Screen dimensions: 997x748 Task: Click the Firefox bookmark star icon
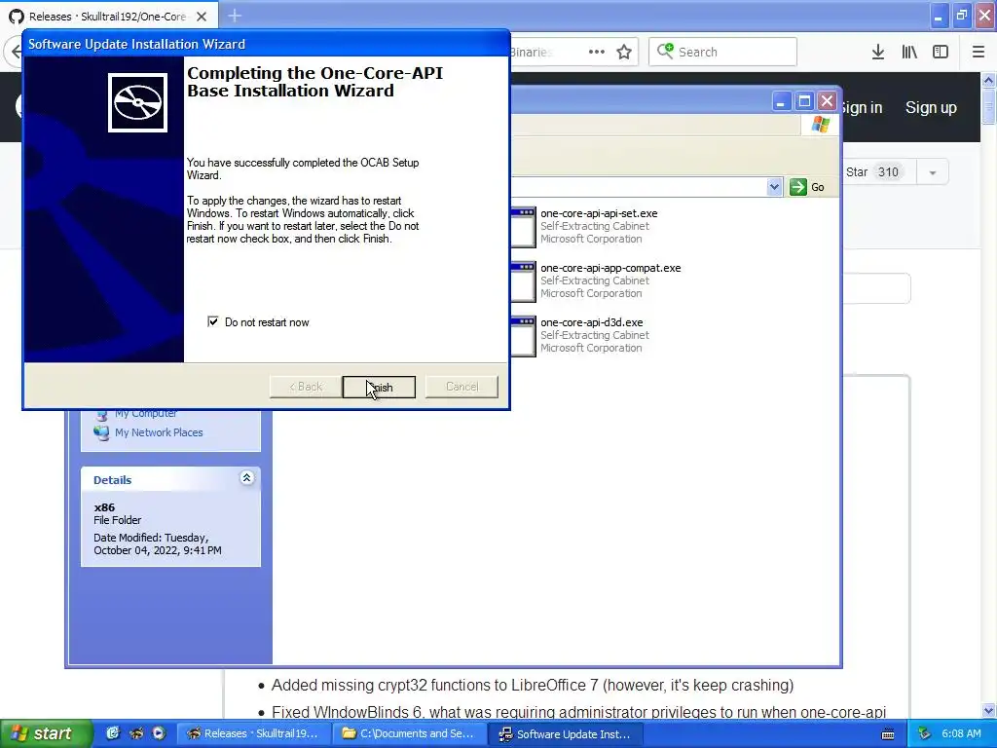pyautogui.click(x=624, y=53)
